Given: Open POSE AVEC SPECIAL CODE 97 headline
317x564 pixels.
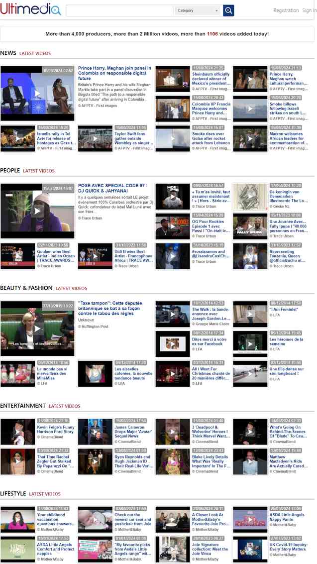Looking at the screenshot, I should coord(112,188).
